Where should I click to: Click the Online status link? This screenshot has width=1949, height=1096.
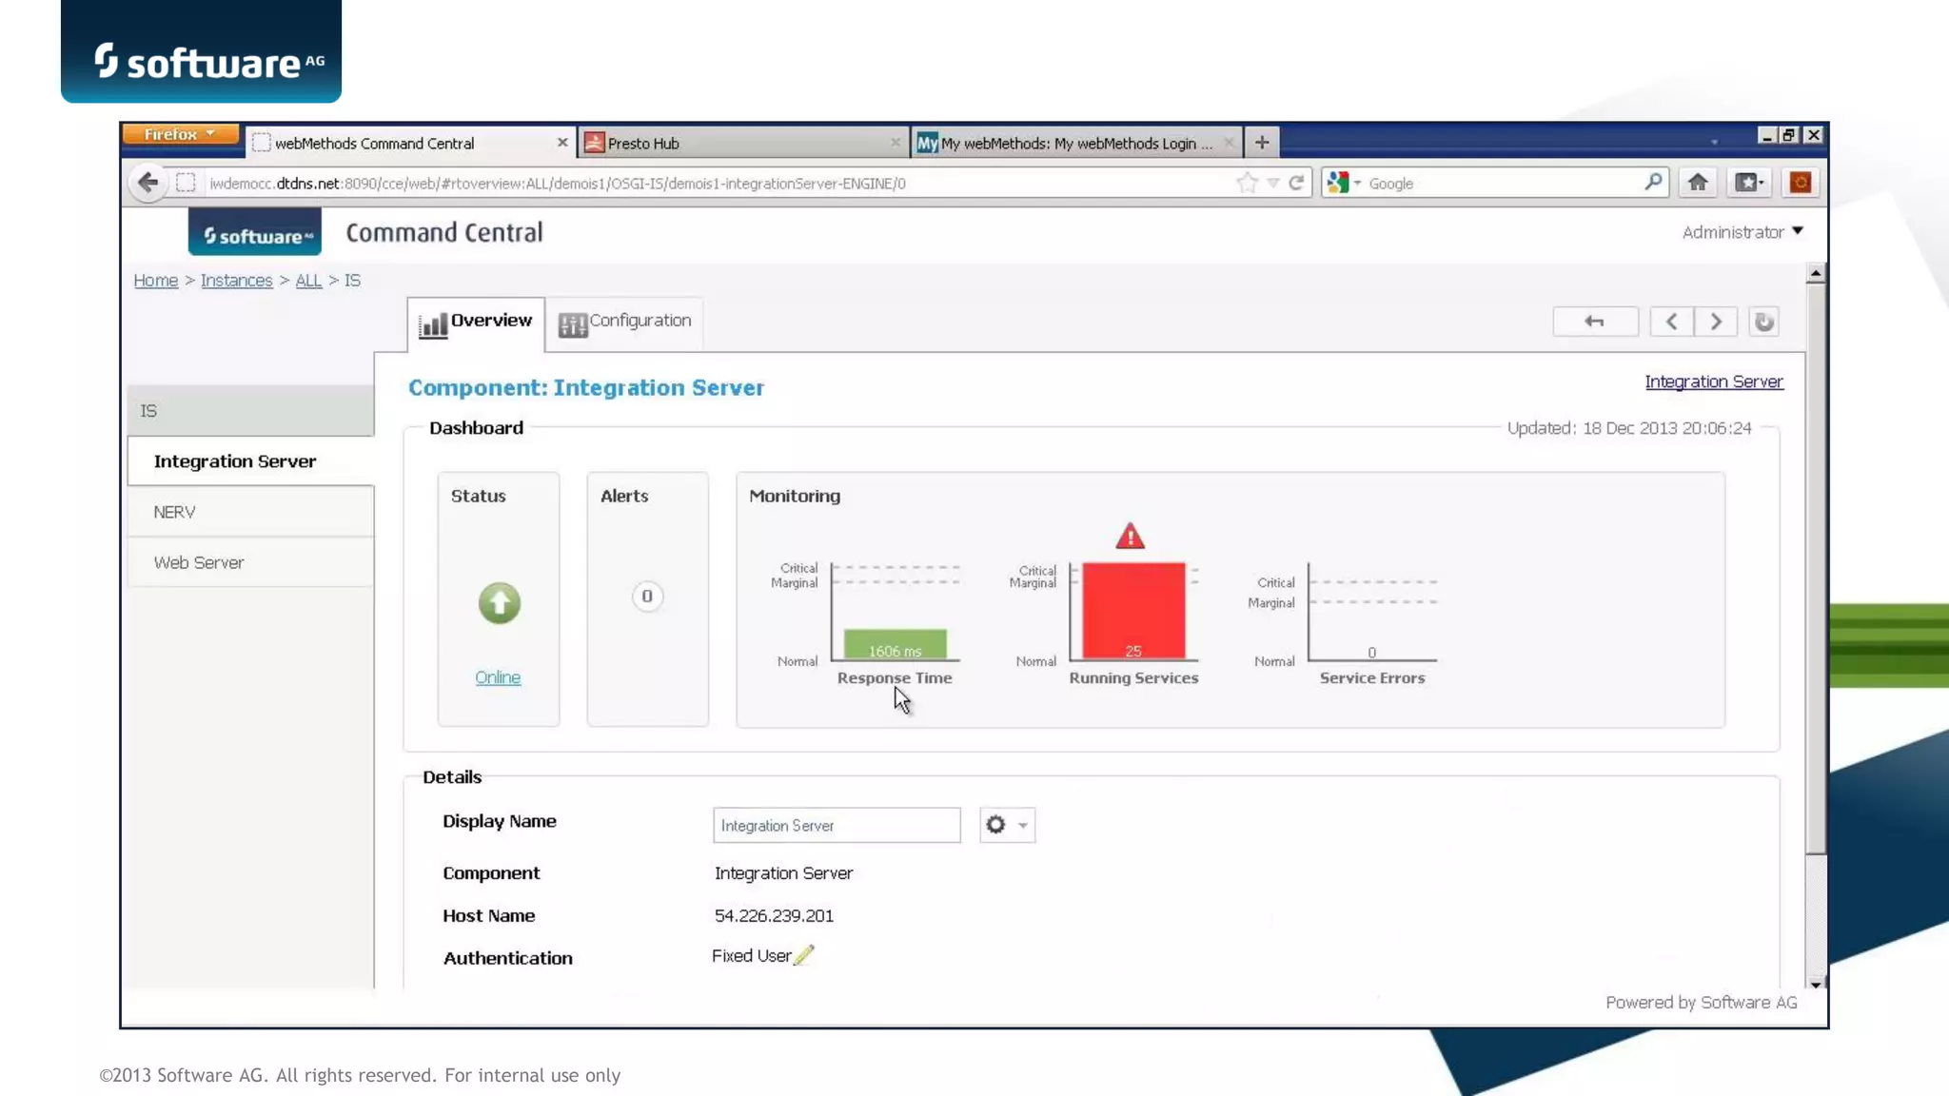(498, 677)
